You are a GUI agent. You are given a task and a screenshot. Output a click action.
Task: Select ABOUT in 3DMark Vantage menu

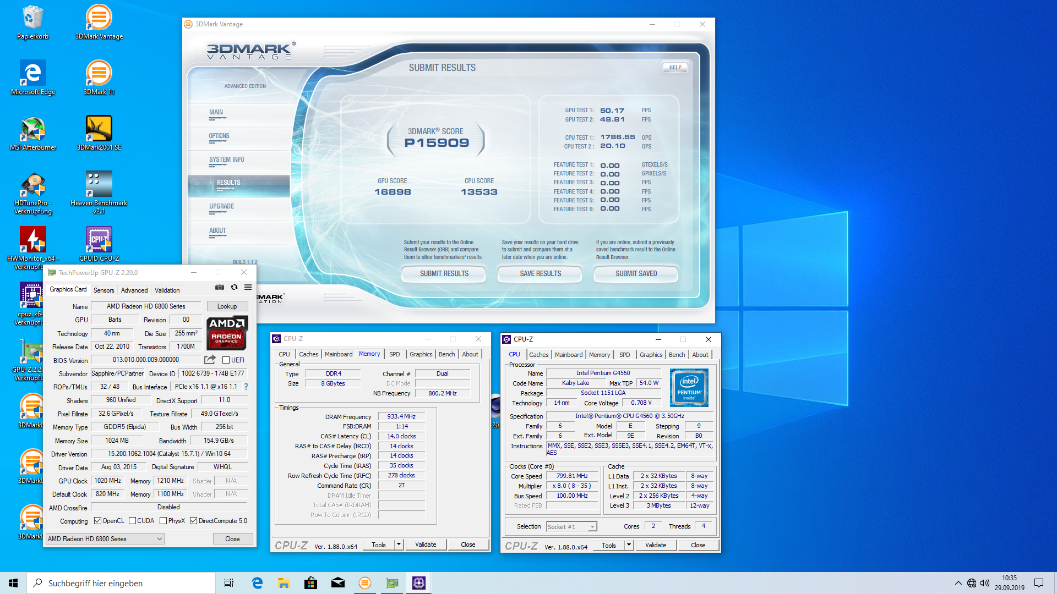coord(217,230)
